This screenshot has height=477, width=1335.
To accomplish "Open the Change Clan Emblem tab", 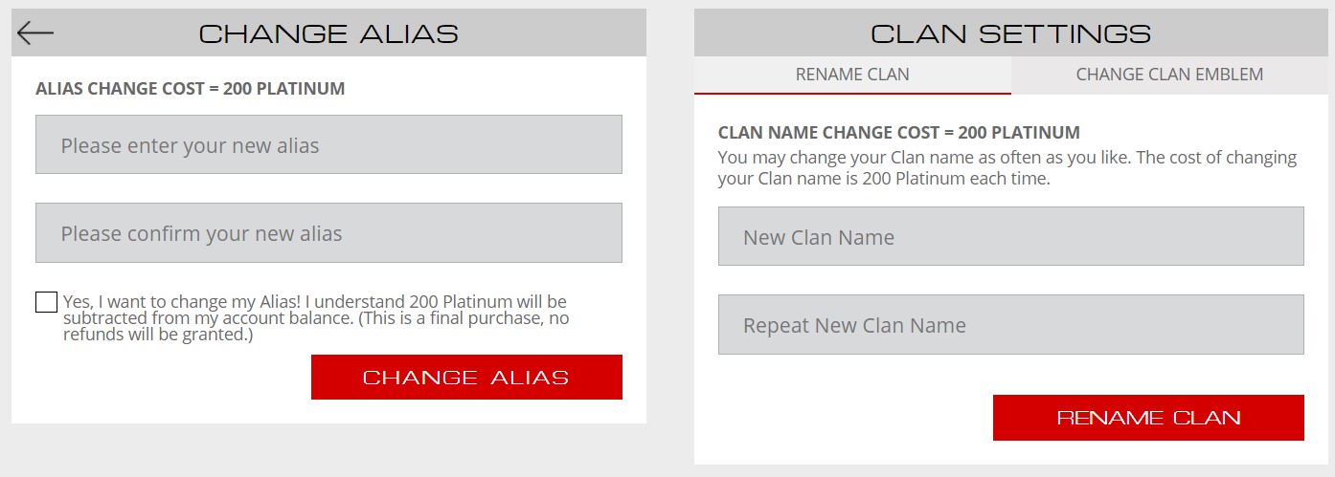I will tap(1169, 75).
